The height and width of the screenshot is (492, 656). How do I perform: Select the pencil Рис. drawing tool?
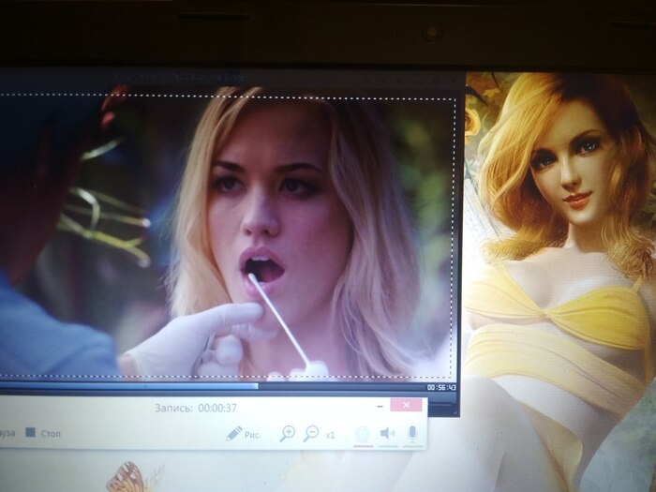[247, 434]
